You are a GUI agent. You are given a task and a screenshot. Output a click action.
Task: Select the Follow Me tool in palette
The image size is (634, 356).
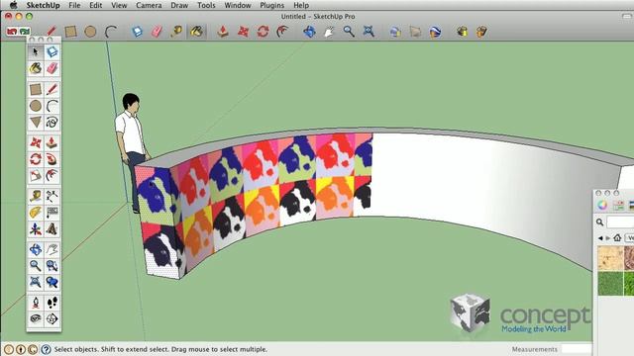(53, 159)
